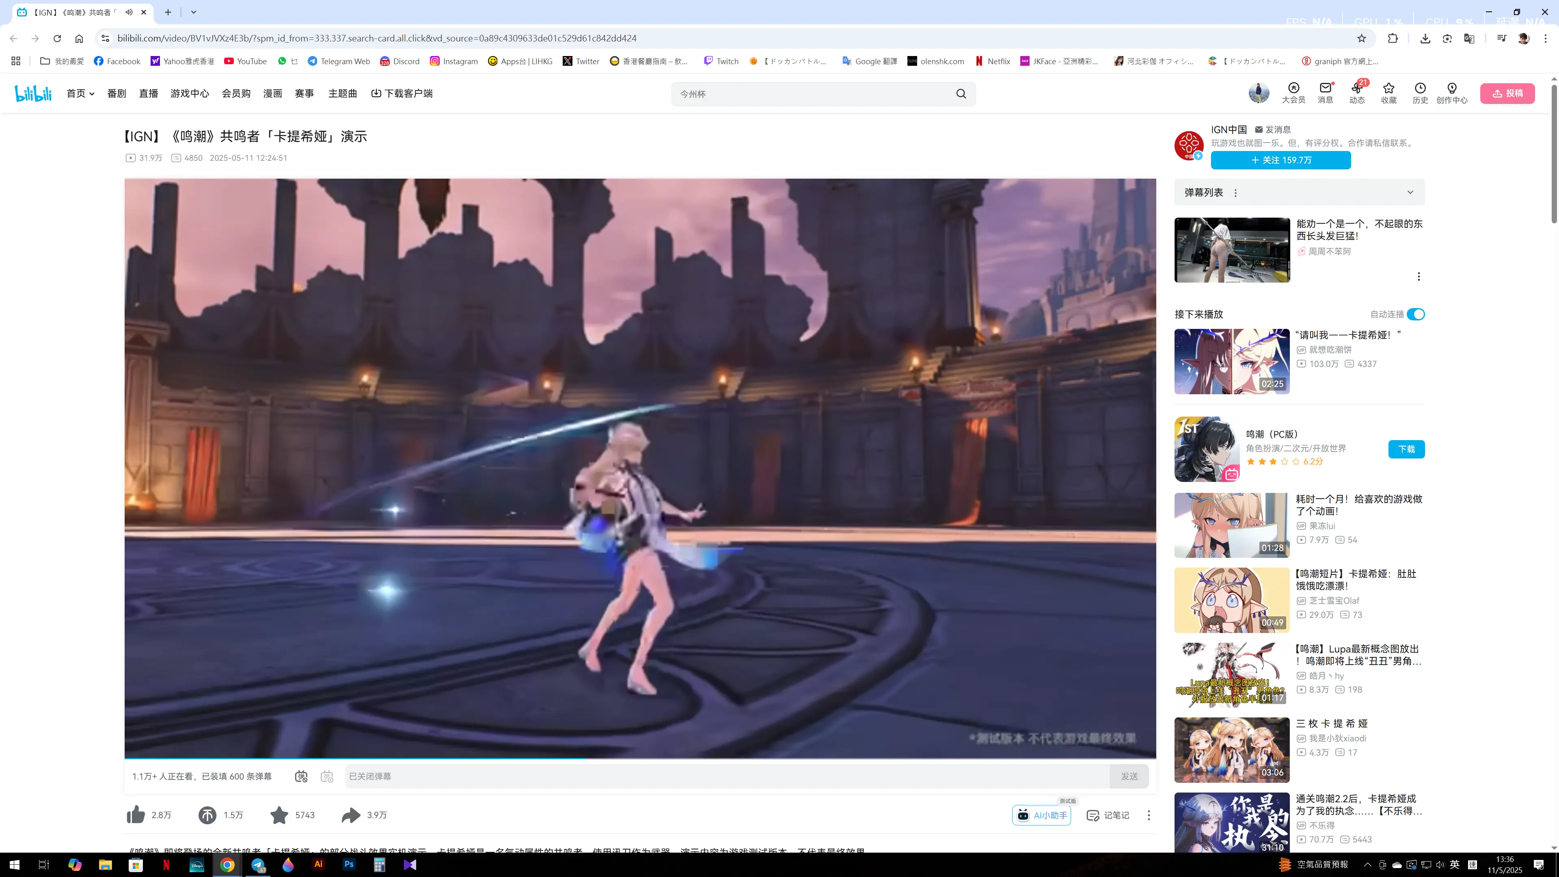
Task: Click the bilibili logo
Action: pos(33,93)
